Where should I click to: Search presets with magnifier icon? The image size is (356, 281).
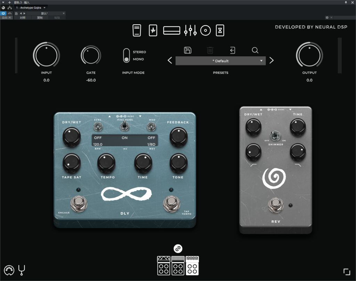click(255, 50)
